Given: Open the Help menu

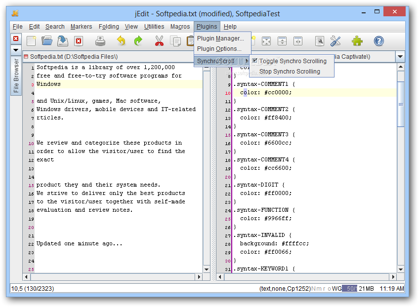Looking at the screenshot, I should (230, 27).
